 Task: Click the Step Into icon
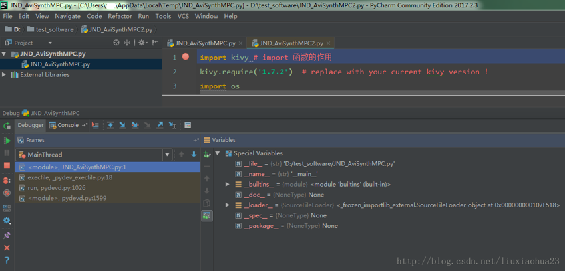(x=123, y=125)
